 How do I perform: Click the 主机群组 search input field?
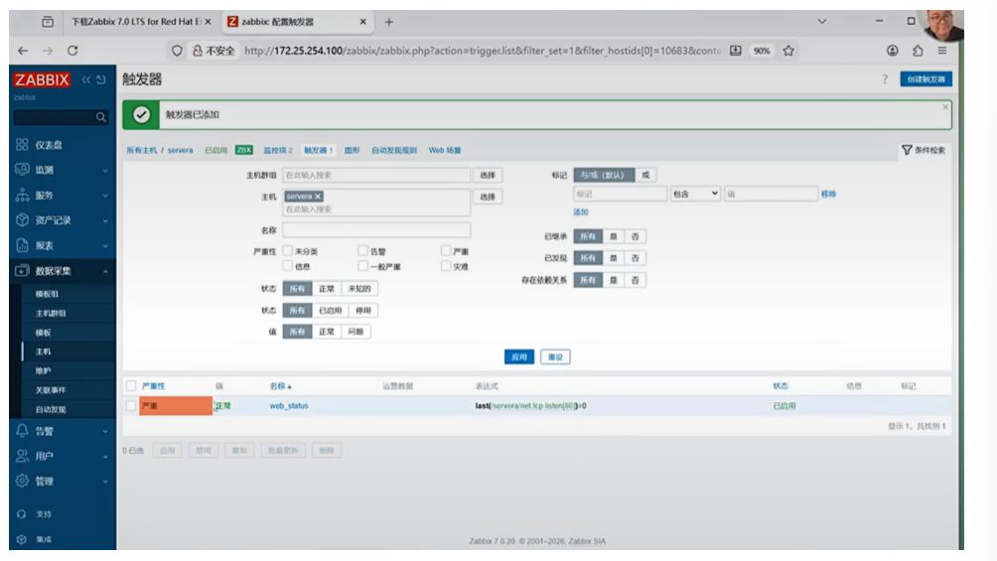[x=376, y=175]
